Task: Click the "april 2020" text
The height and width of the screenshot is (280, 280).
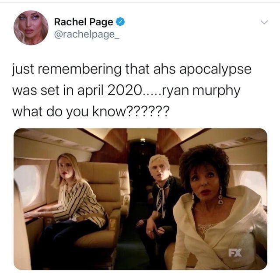Action: 109,90
